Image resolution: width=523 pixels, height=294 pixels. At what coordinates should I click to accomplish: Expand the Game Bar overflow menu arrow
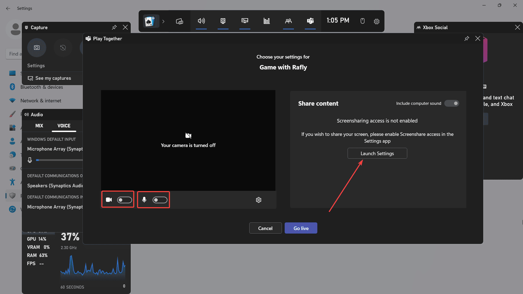coord(163,21)
